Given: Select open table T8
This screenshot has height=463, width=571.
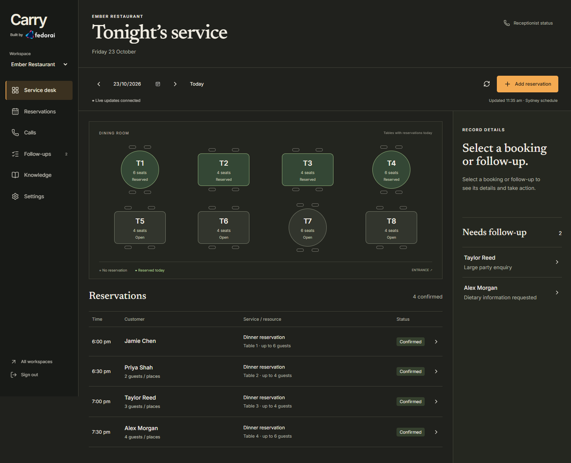Looking at the screenshot, I should [391, 228].
